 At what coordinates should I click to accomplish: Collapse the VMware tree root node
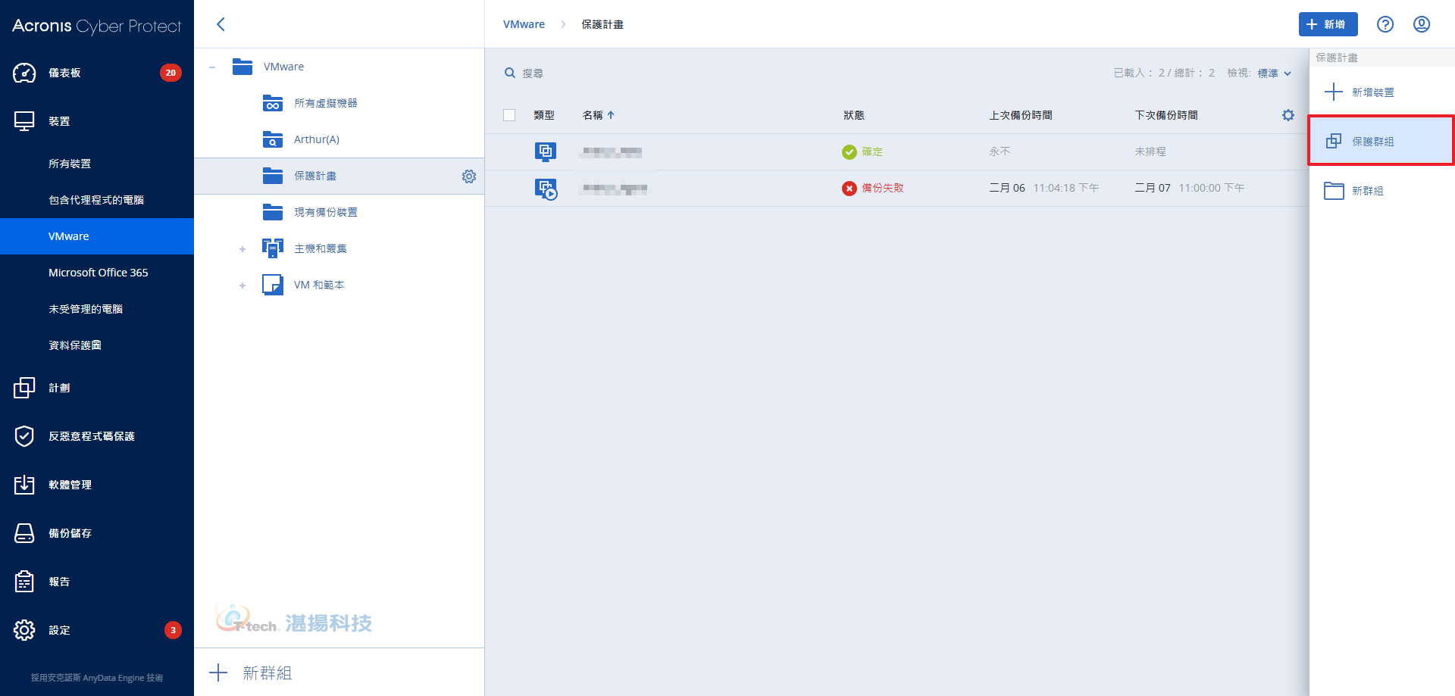click(x=212, y=67)
